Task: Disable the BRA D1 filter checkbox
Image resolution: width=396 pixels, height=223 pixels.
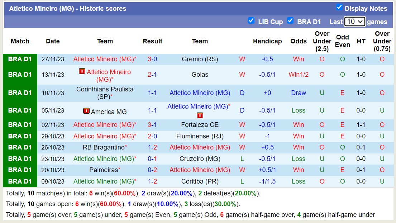Action: (x=290, y=21)
